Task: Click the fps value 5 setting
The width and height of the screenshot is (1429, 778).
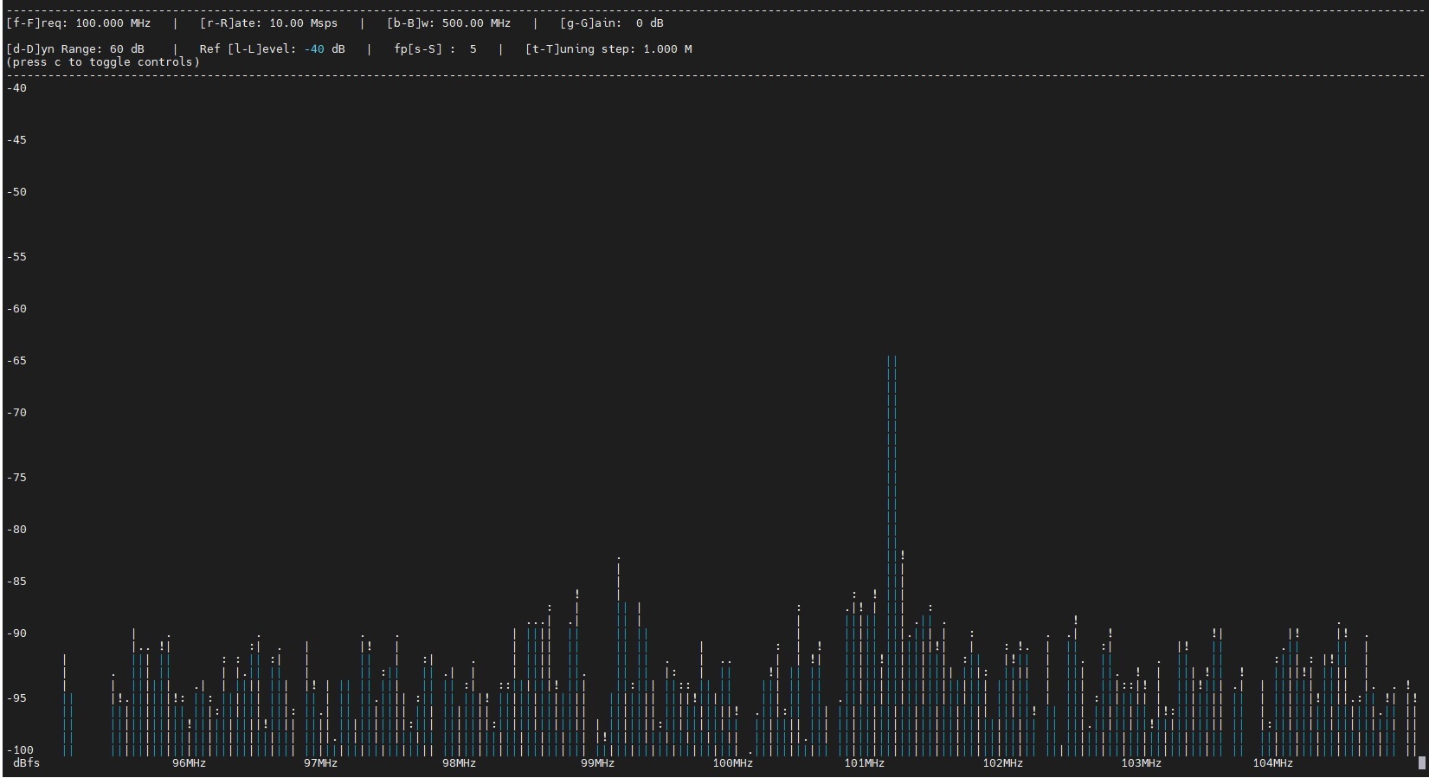Action: (473, 49)
